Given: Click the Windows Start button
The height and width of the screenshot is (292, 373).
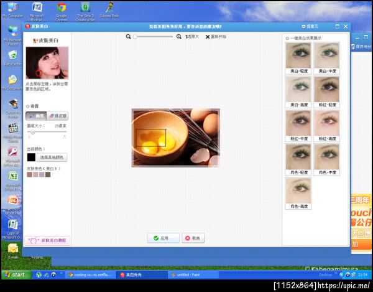Looking at the screenshot, I should (16, 275).
